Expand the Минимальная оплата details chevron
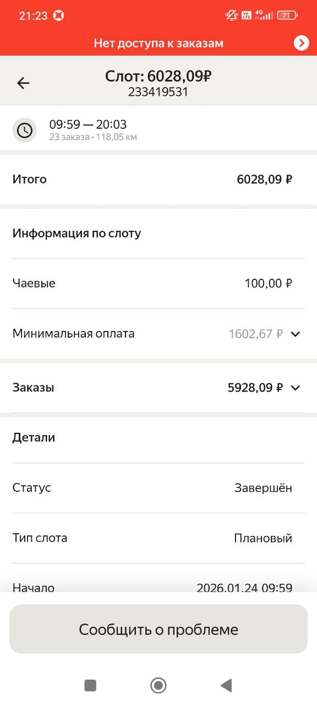Image resolution: width=317 pixels, height=705 pixels. (297, 334)
